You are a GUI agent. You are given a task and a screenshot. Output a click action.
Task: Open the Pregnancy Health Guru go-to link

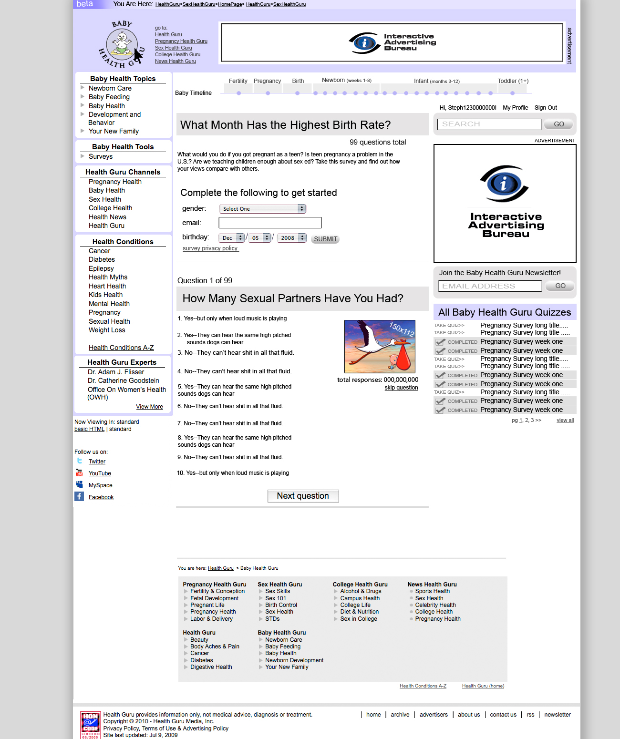click(181, 41)
